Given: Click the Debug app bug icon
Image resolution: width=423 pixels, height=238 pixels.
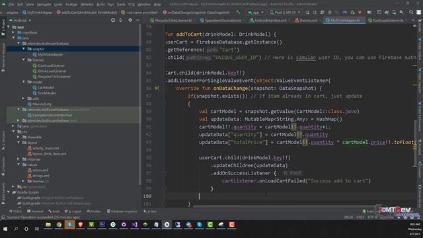Looking at the screenshot, I should 330,13.
